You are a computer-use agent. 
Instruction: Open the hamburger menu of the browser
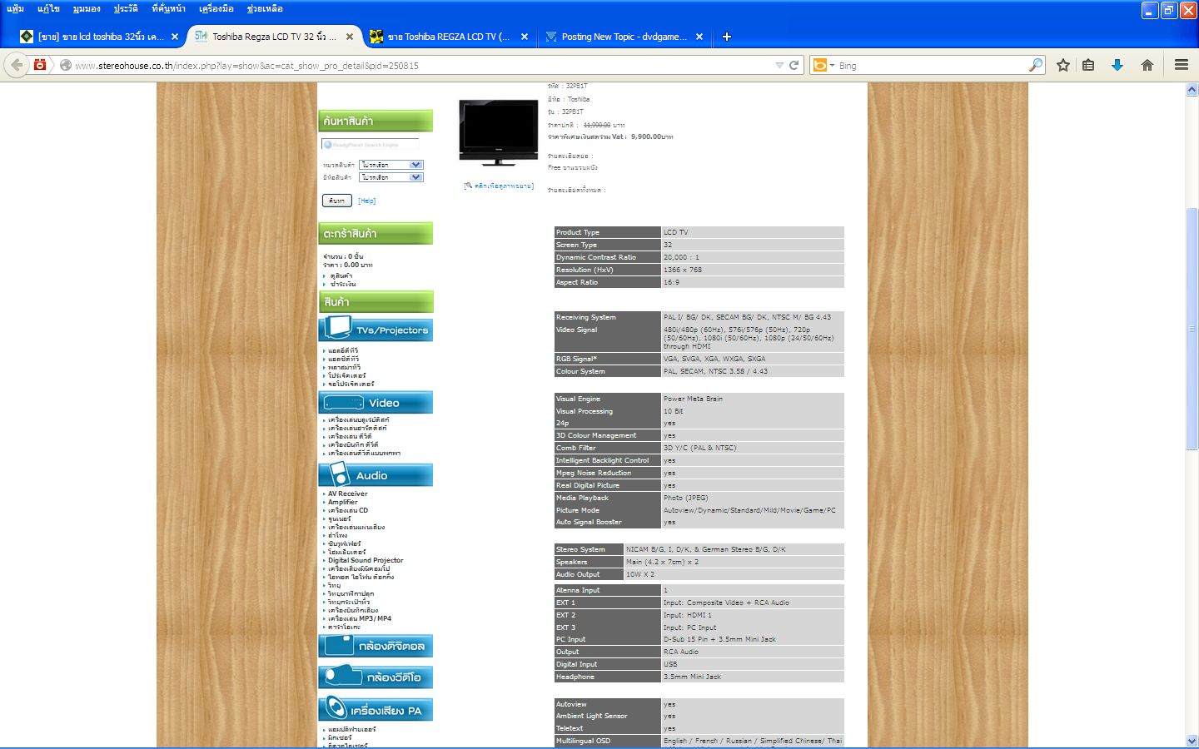1181,65
